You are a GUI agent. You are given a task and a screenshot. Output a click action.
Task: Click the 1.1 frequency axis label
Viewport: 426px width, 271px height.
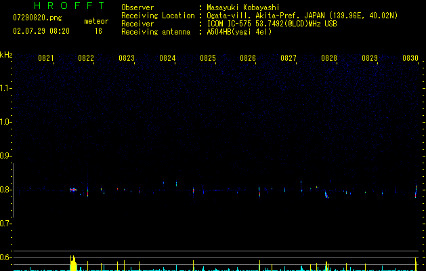click(5, 88)
